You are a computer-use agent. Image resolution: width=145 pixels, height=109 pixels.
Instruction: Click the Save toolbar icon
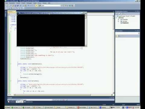(x=15, y=6)
